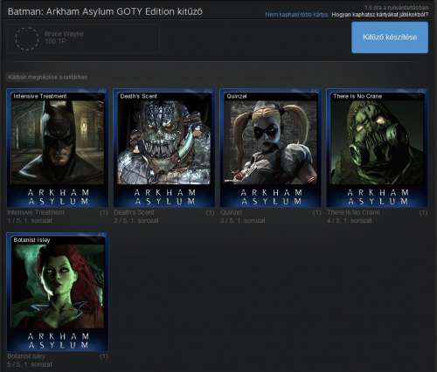Click the '1 / 5, 1. sorozat' series text
Screen dimensions: 437x372
(x=30, y=221)
